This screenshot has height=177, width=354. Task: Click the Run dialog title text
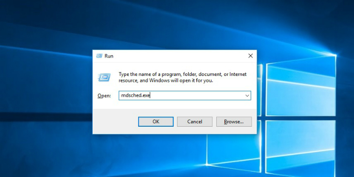(x=109, y=56)
